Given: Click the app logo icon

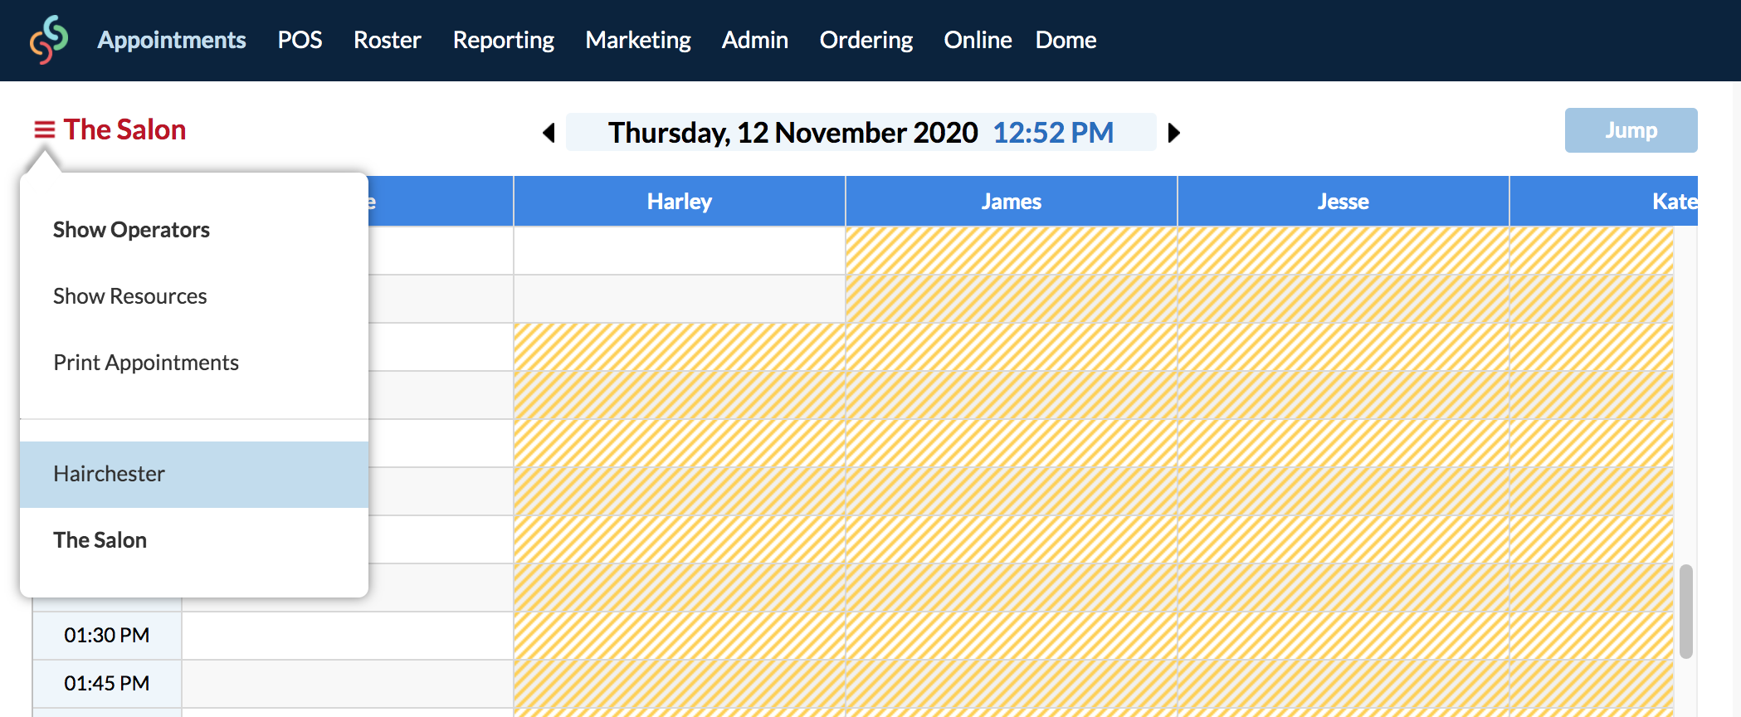Looking at the screenshot, I should (49, 40).
